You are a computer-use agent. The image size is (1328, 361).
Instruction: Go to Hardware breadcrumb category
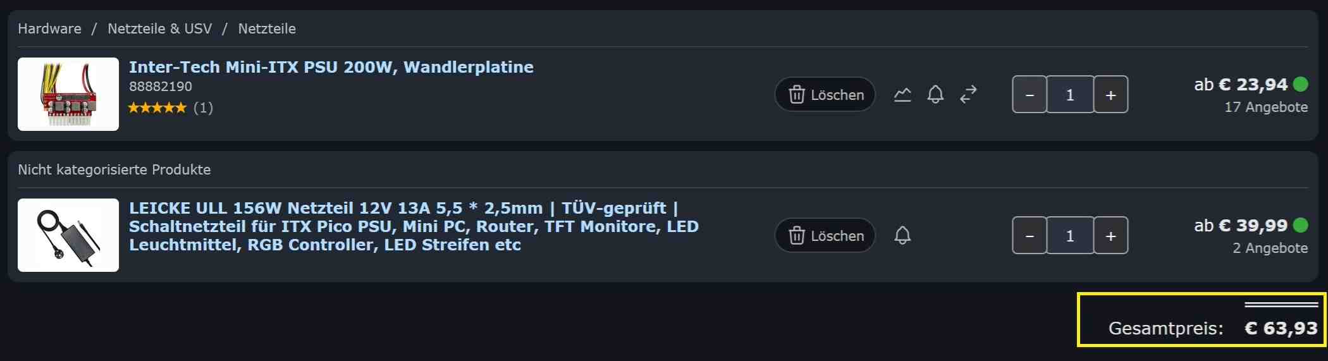[49, 28]
